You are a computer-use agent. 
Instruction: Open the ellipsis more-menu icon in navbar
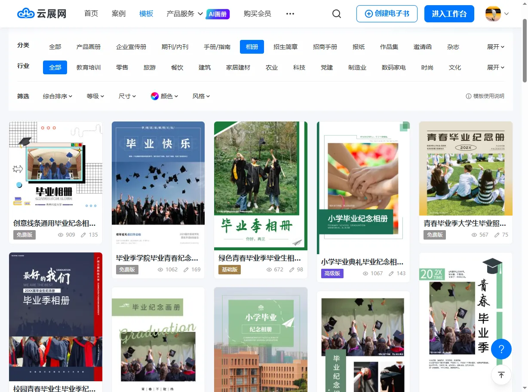(290, 13)
